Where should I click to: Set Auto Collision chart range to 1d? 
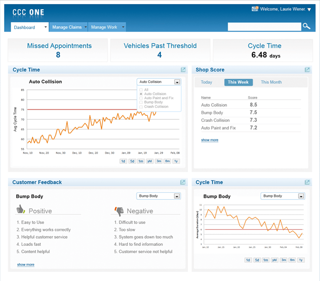pyautogui.click(x=123, y=161)
